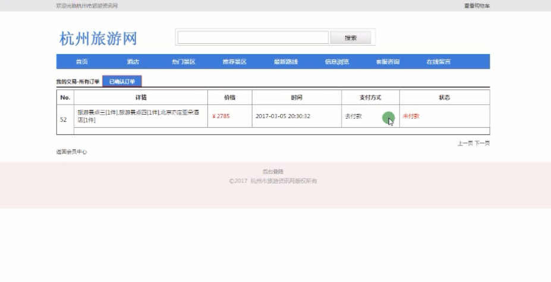Return via 返回会员中心 link
551x282 pixels.
(x=71, y=152)
